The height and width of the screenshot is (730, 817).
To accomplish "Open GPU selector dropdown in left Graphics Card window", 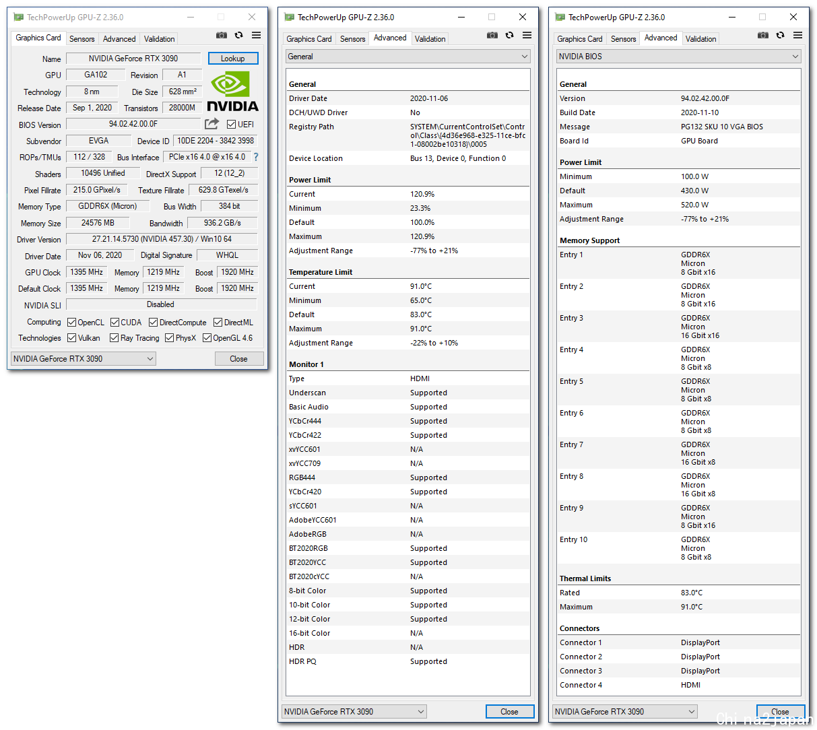I will coord(84,359).
